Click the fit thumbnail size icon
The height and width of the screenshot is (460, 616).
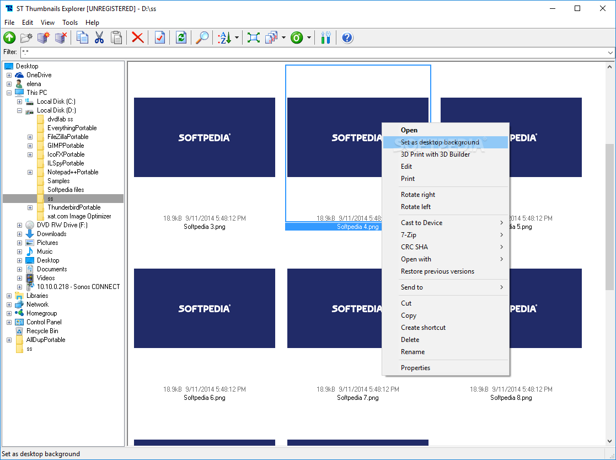[253, 38]
